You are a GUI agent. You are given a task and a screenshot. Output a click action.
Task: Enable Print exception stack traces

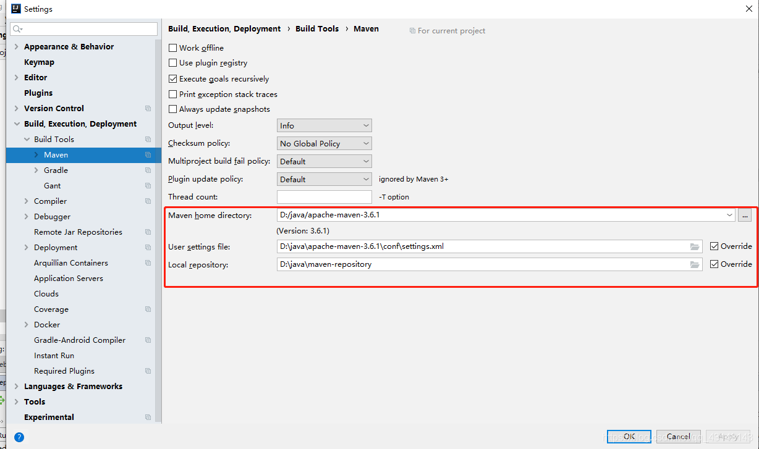(x=173, y=94)
